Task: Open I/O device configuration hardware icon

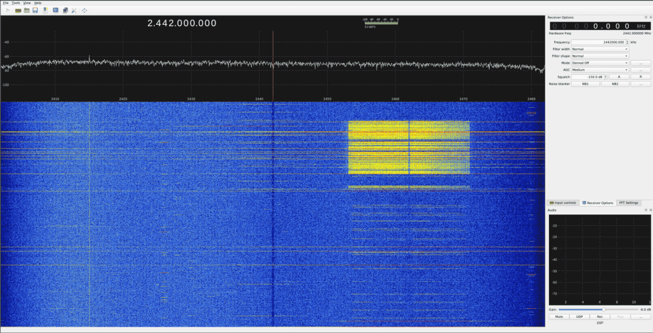Action: 18,10
